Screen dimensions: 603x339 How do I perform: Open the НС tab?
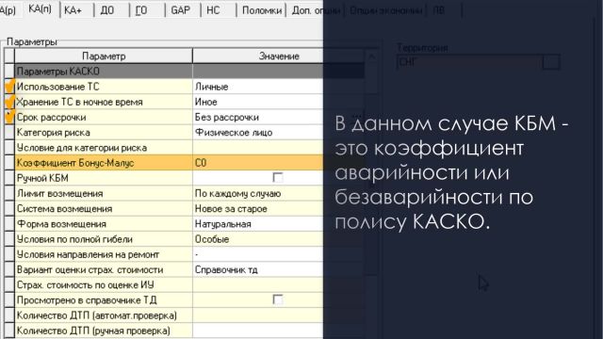(x=214, y=10)
